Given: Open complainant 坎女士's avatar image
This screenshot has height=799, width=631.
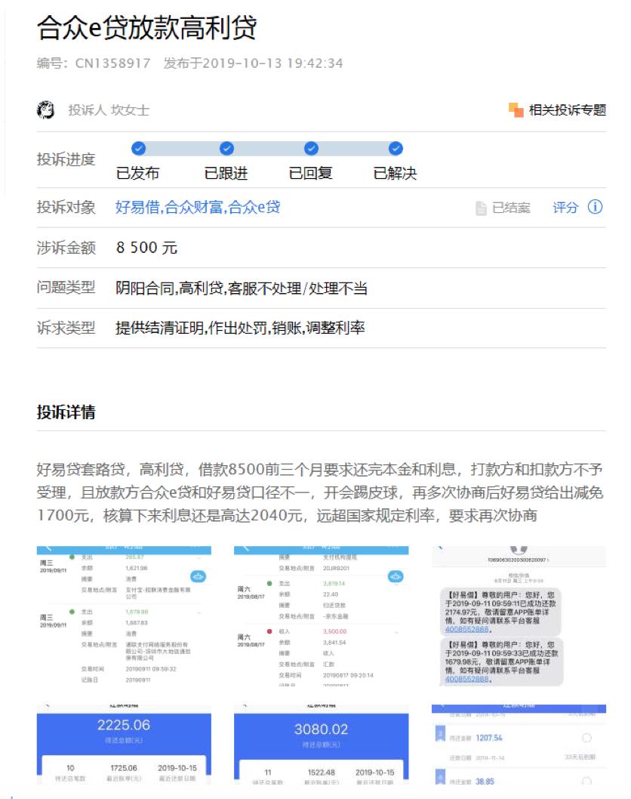Looking at the screenshot, I should click(44, 108).
